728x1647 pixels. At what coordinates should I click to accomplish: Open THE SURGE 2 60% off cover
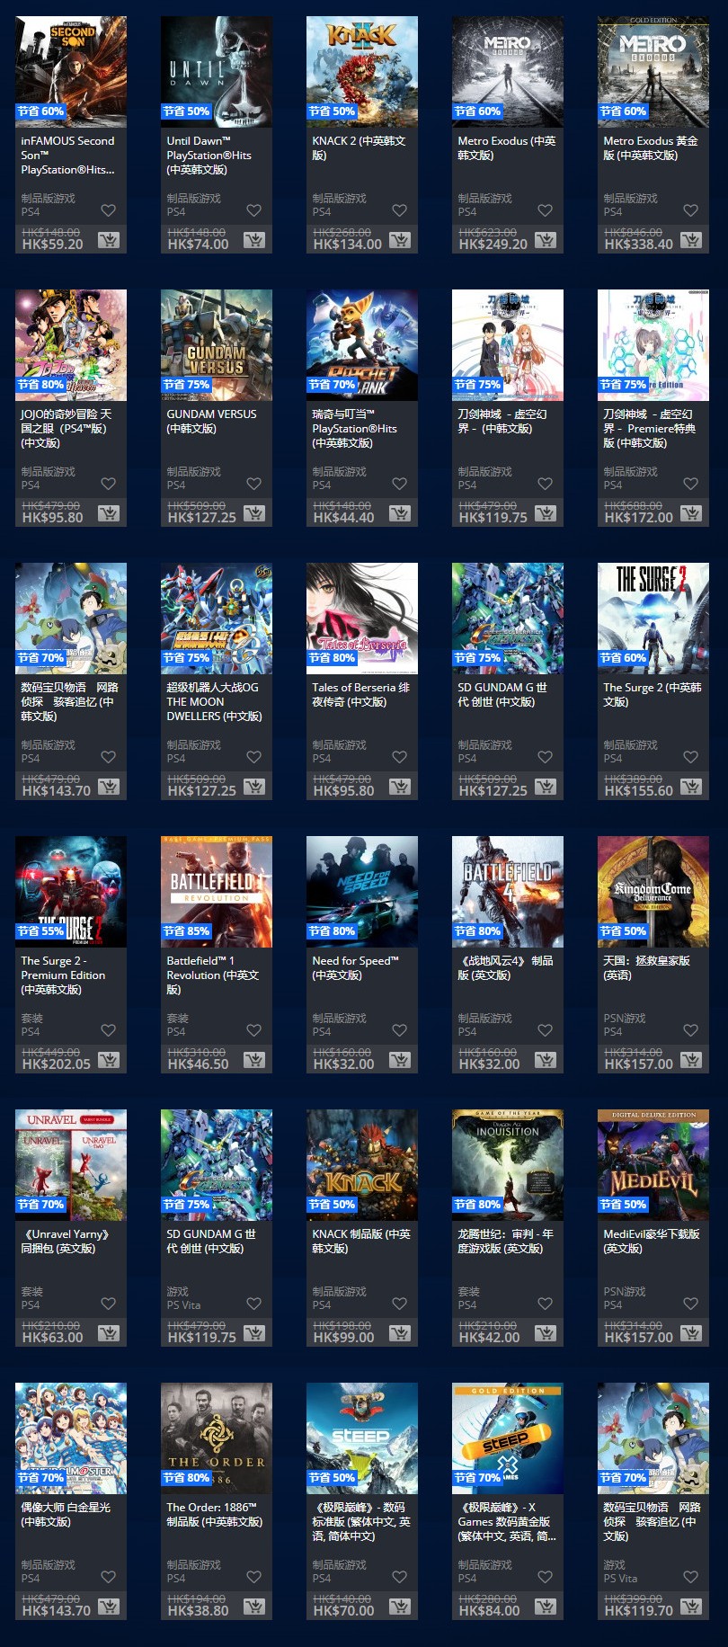click(653, 619)
